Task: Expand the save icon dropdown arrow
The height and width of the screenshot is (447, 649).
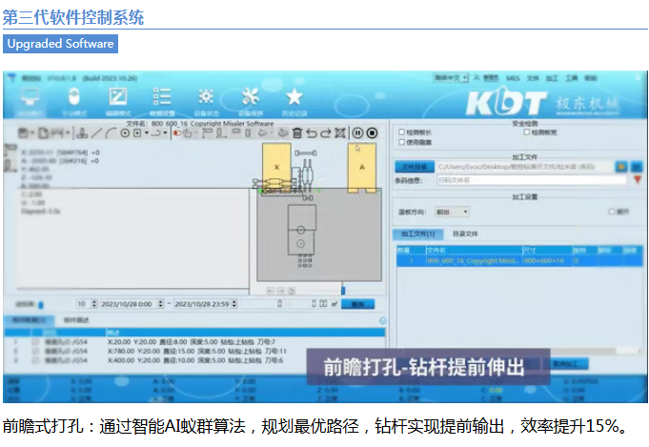Action: pos(32,133)
